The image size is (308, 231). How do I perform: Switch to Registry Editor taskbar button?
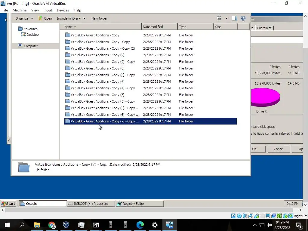tap(140, 204)
